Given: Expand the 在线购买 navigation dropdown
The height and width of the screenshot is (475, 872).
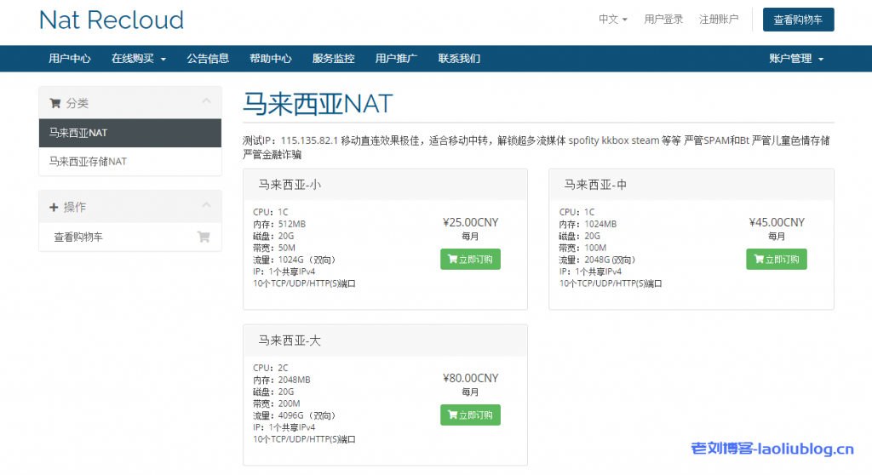Looking at the screenshot, I should pos(139,59).
